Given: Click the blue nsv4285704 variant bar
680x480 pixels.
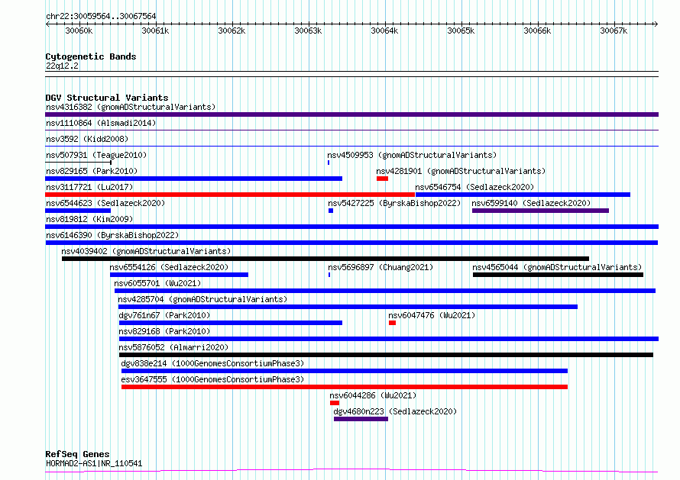Looking at the screenshot, I should tap(348, 307).
